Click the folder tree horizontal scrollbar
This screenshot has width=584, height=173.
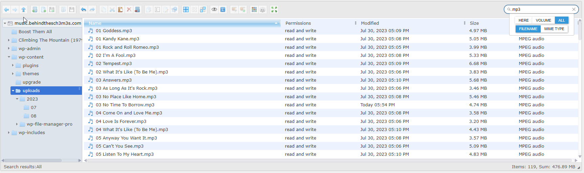[33, 160]
